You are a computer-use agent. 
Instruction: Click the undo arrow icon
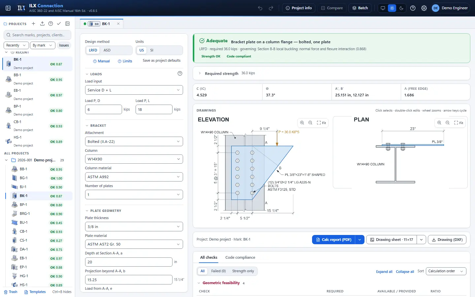pos(260,8)
